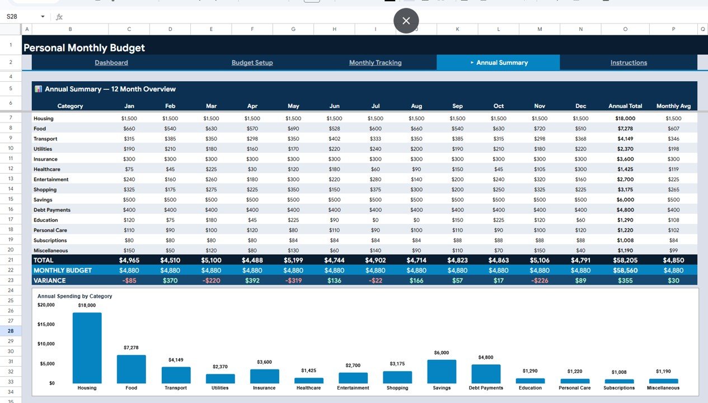Viewport: 708px width, 403px height.
Task: Click the chart emoji beside Annual Summary heading
Action: tap(37, 89)
